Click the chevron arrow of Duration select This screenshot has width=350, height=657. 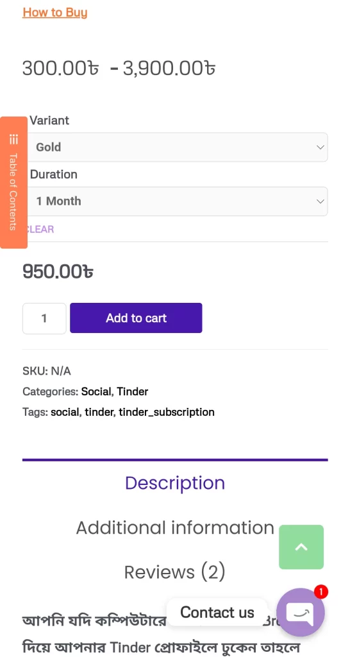pos(321,201)
